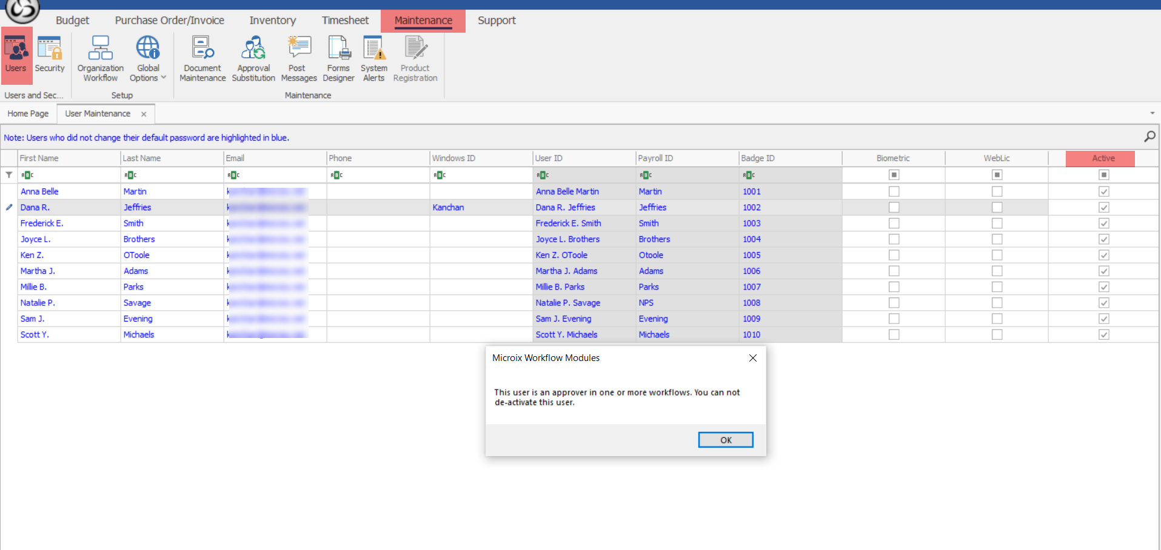Enable Biometric checkbox for Frederick E. Smith

(894, 224)
